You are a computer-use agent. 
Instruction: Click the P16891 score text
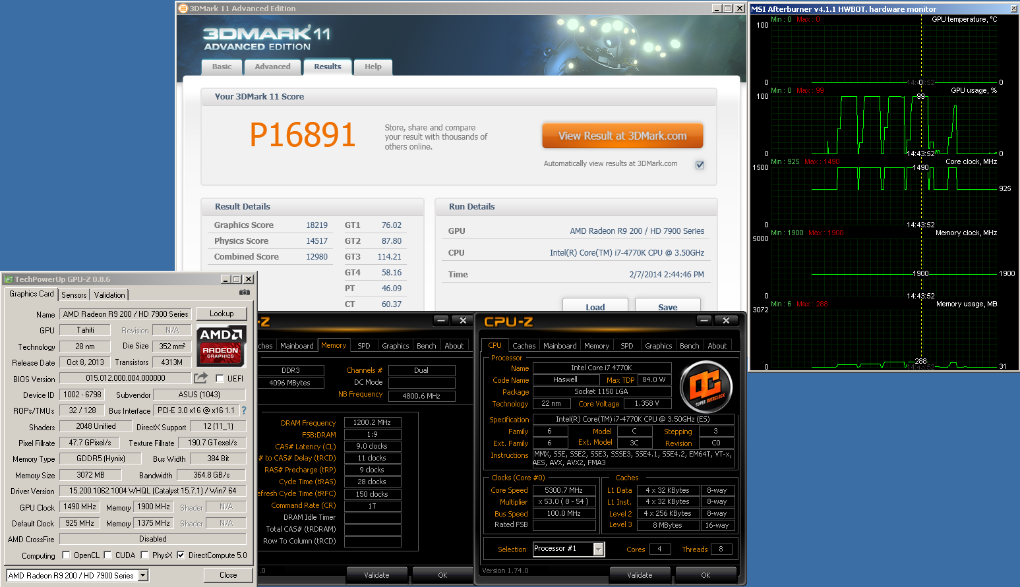pos(303,135)
